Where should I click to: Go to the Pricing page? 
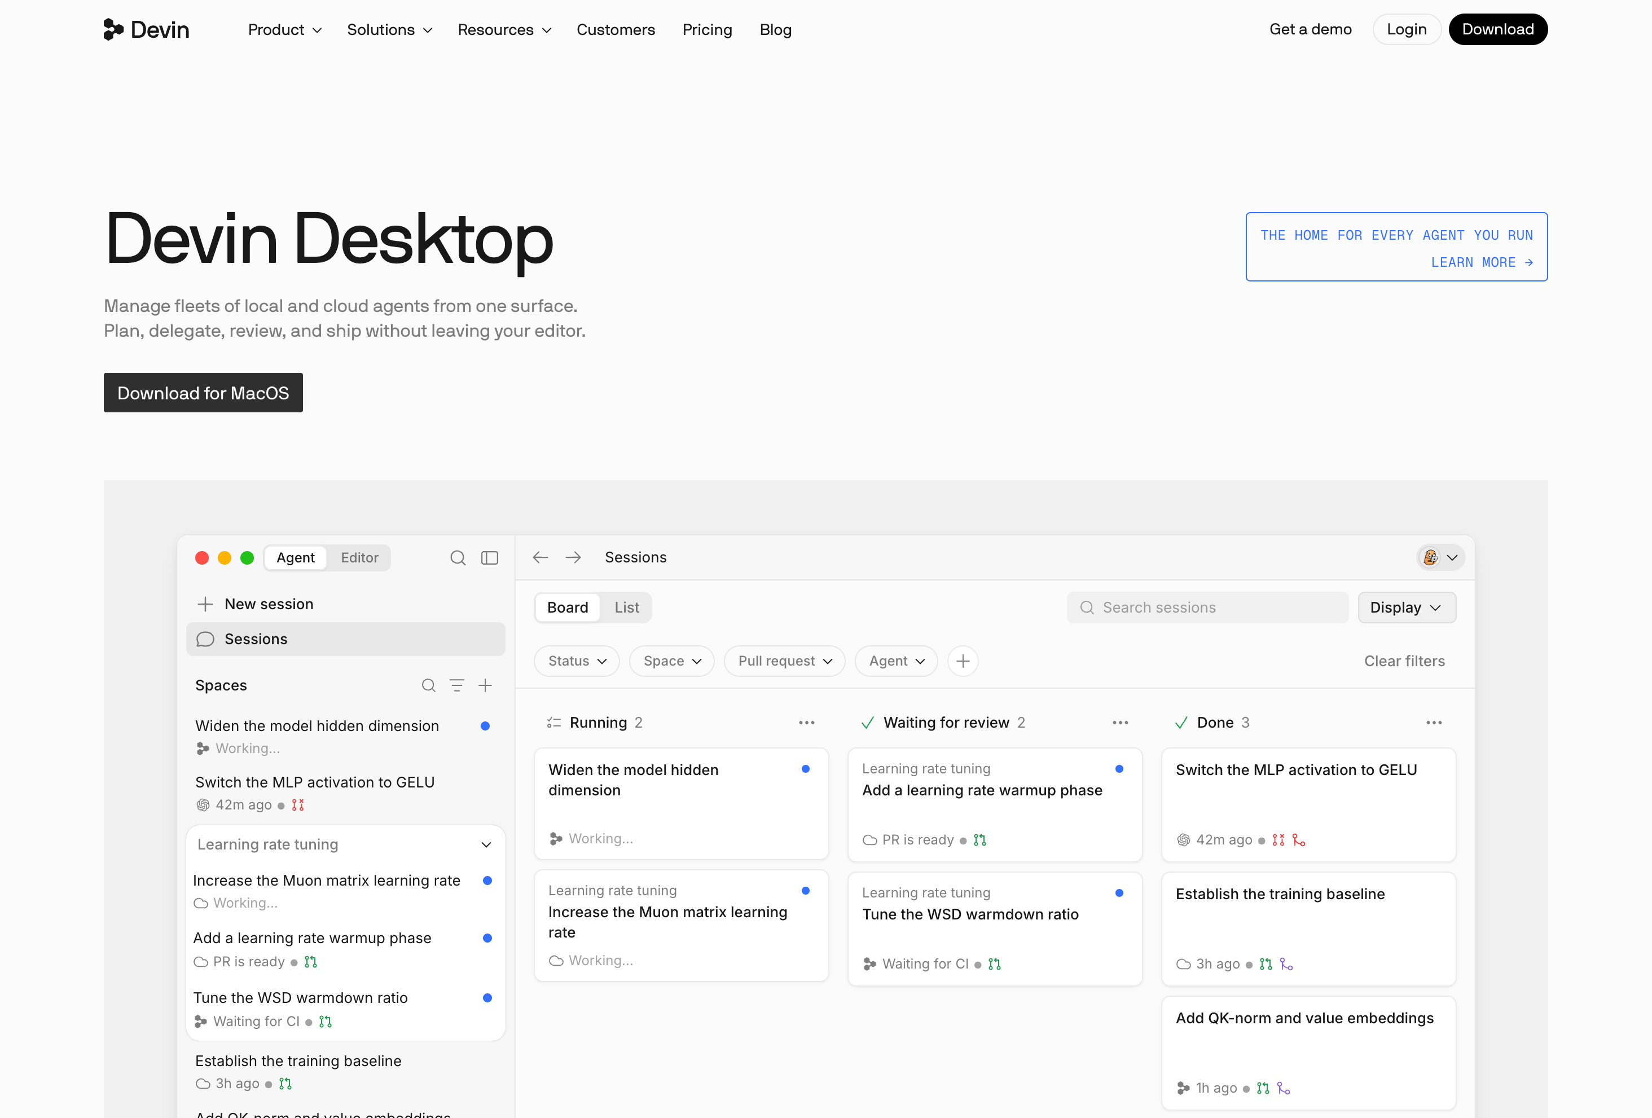pos(706,30)
